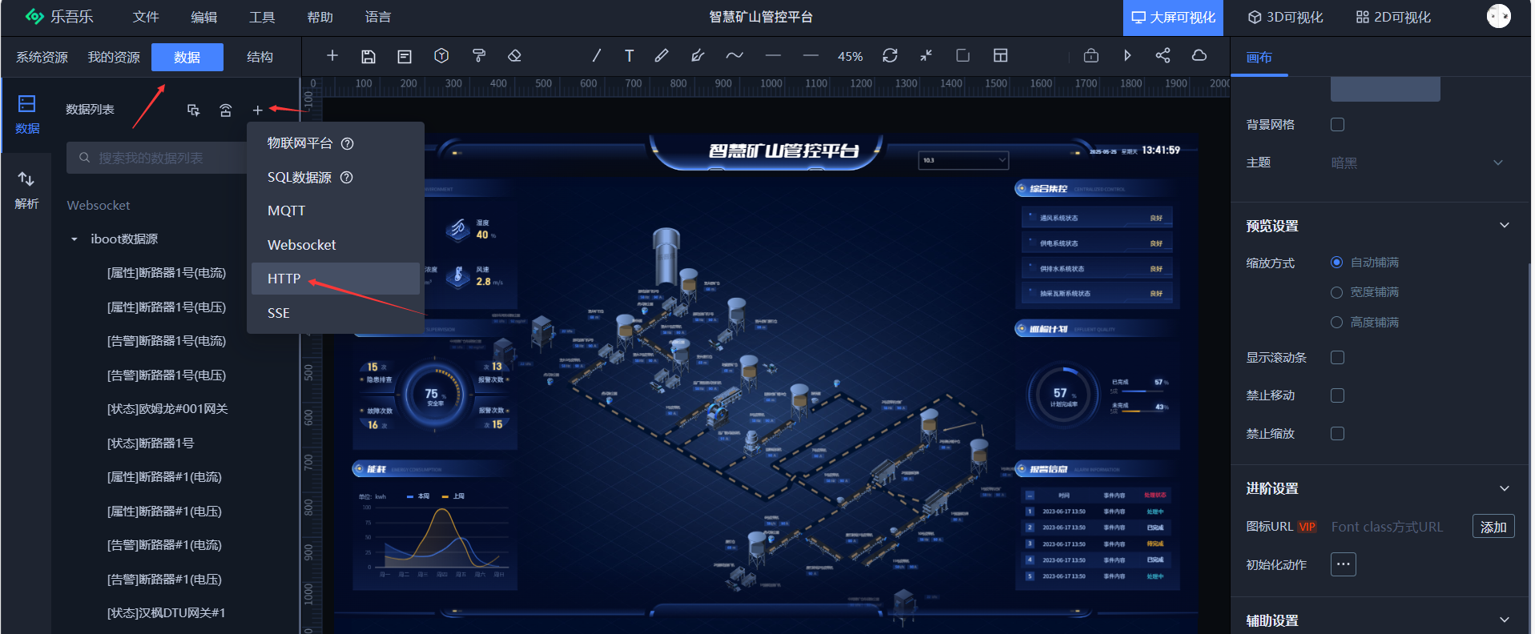
Task: Toggle the 显示滚动条 checkbox
Action: 1337,358
